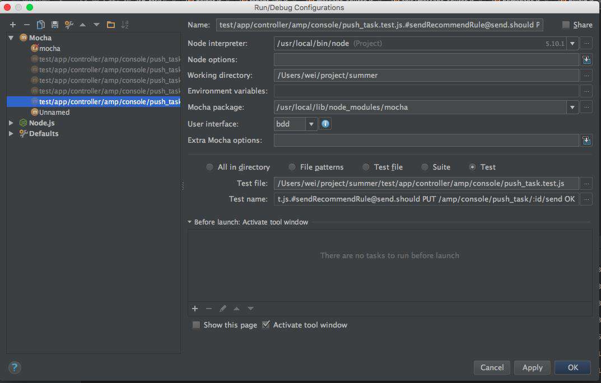Browse for test file path
The image size is (601, 383).
[586, 184]
